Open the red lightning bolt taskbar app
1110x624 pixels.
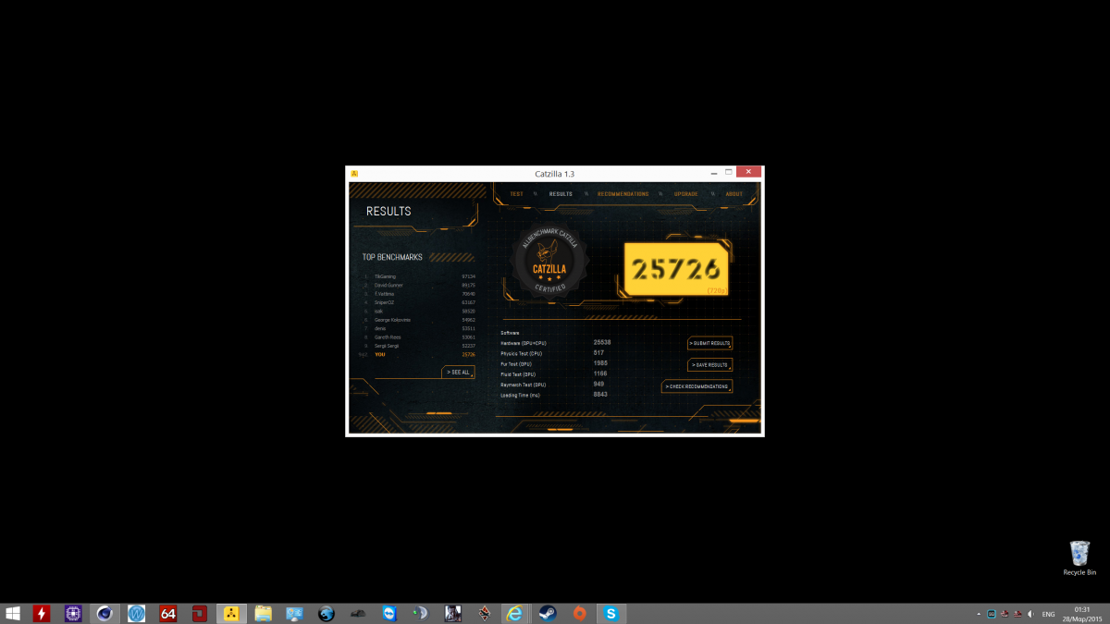coord(42,613)
